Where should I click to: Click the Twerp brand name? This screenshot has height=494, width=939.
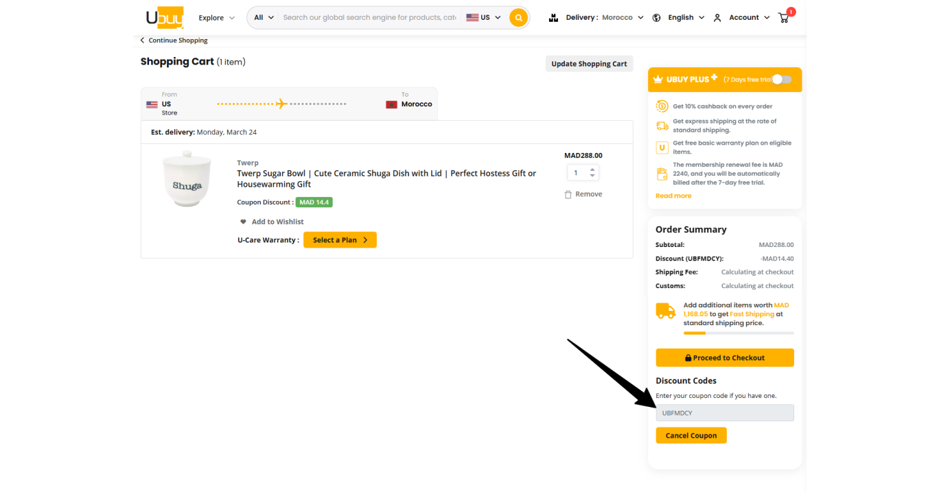[x=248, y=163]
